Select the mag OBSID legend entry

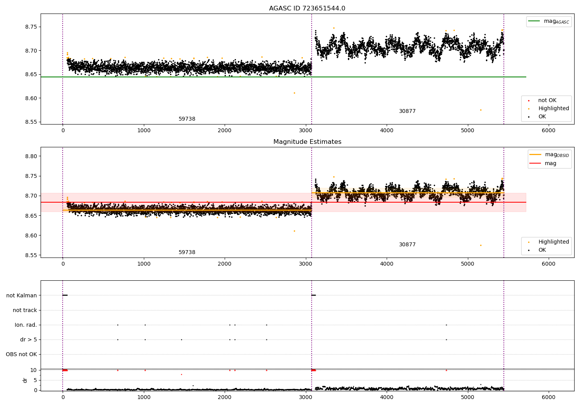549,155
